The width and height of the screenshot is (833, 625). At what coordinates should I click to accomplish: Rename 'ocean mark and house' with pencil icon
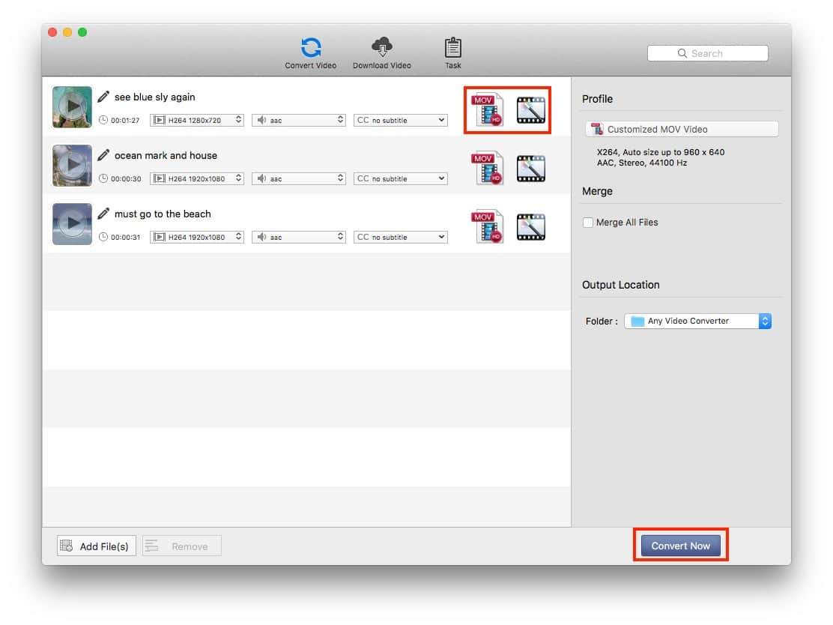coord(103,155)
